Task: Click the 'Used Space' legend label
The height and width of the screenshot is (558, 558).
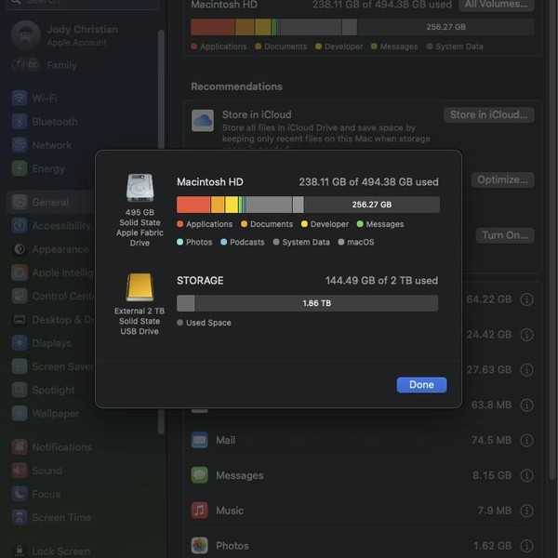Action: point(208,323)
